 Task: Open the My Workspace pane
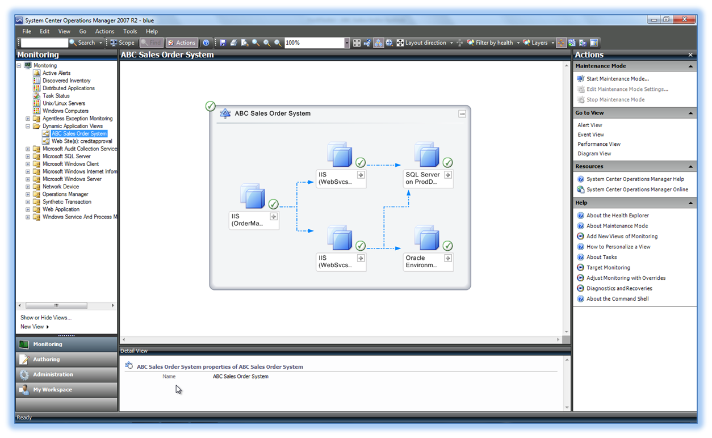pyautogui.click(x=67, y=390)
